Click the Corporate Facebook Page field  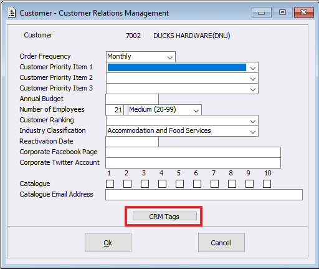193,152
